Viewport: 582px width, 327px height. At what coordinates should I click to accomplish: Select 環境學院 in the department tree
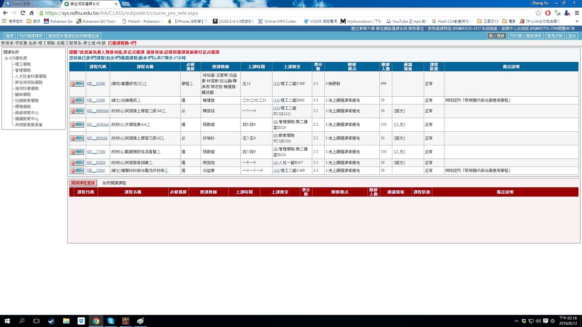[x=23, y=106]
